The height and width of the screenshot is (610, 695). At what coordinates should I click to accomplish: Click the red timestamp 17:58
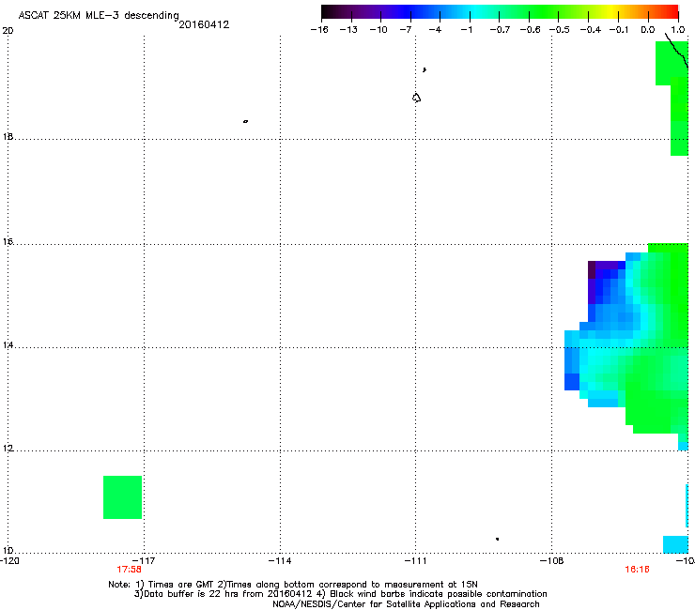(x=129, y=570)
